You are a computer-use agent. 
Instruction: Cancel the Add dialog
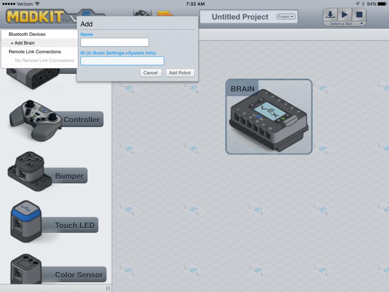[x=151, y=72]
